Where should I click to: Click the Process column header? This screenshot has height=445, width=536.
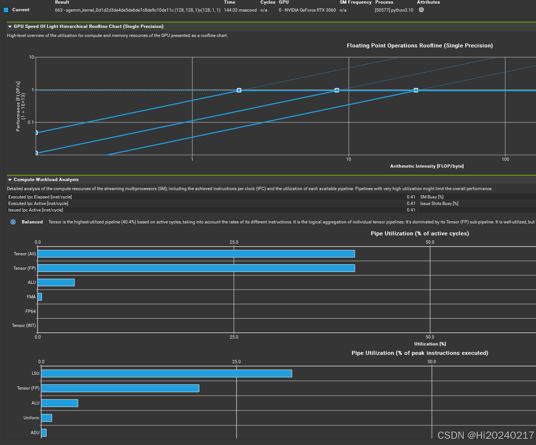(x=384, y=2)
